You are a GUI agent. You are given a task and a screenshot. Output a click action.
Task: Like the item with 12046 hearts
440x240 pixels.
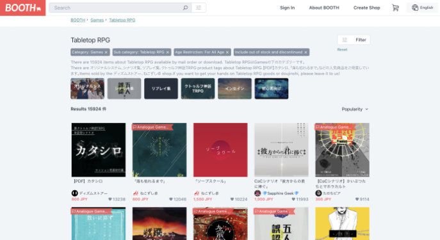(171, 199)
